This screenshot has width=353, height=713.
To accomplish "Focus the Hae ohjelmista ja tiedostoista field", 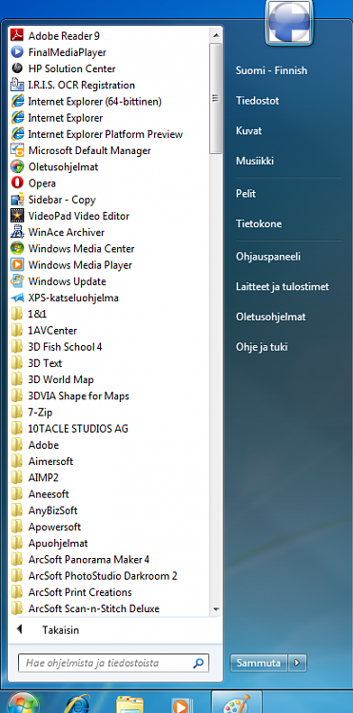I will coord(114,664).
